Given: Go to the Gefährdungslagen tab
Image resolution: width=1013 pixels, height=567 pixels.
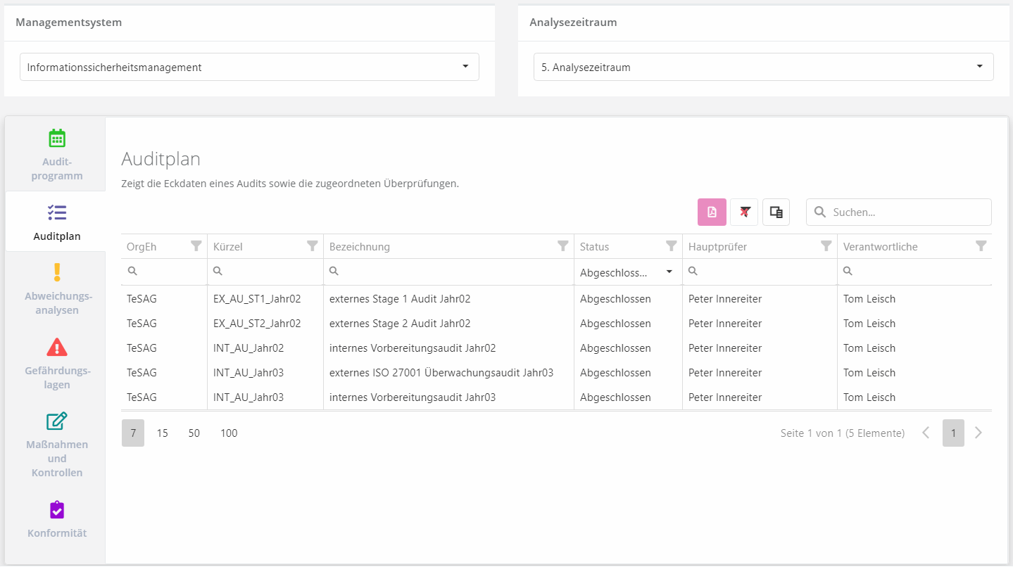Looking at the screenshot, I should coord(57,364).
